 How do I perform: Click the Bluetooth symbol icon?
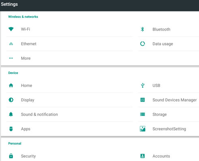point(143,29)
